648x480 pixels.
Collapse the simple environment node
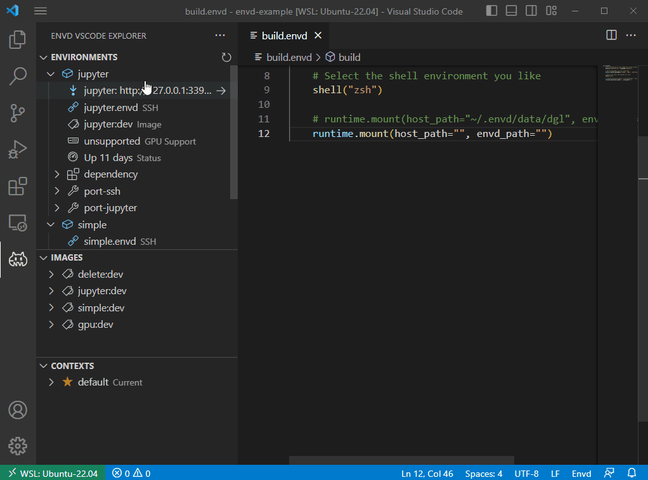(x=51, y=225)
